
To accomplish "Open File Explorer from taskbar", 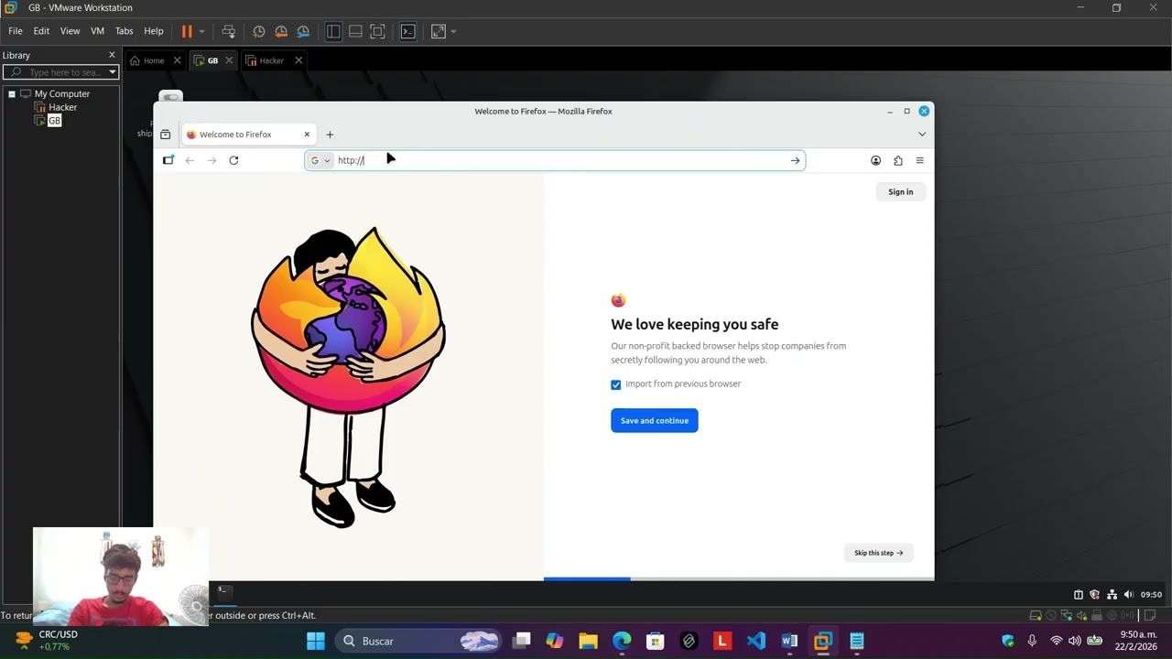I will [588, 641].
